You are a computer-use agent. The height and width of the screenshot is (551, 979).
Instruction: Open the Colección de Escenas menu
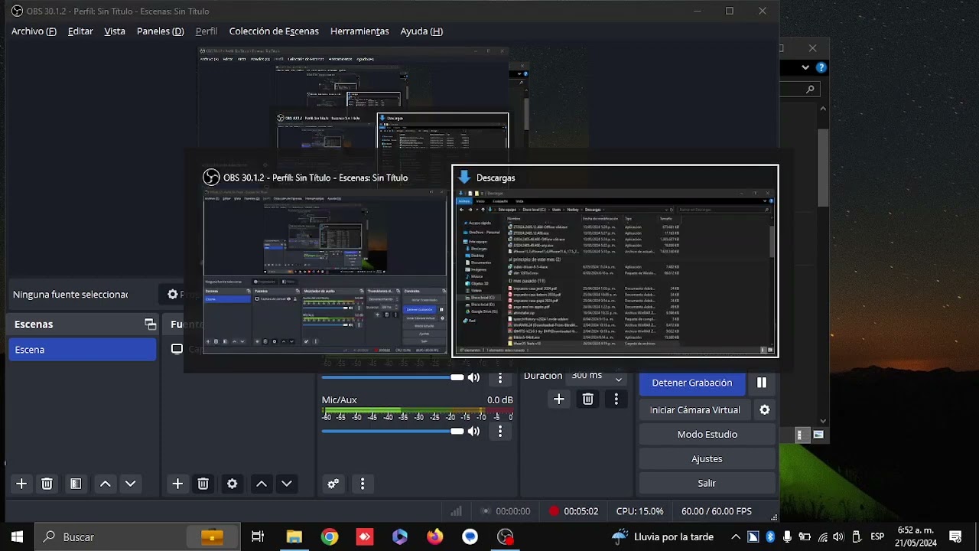pyautogui.click(x=274, y=31)
